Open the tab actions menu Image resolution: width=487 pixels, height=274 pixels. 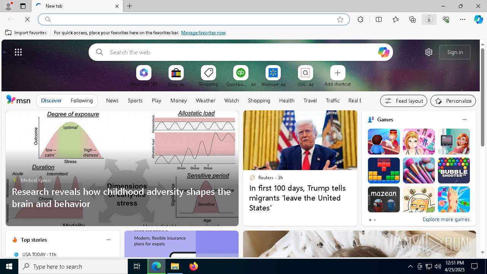tap(23, 6)
